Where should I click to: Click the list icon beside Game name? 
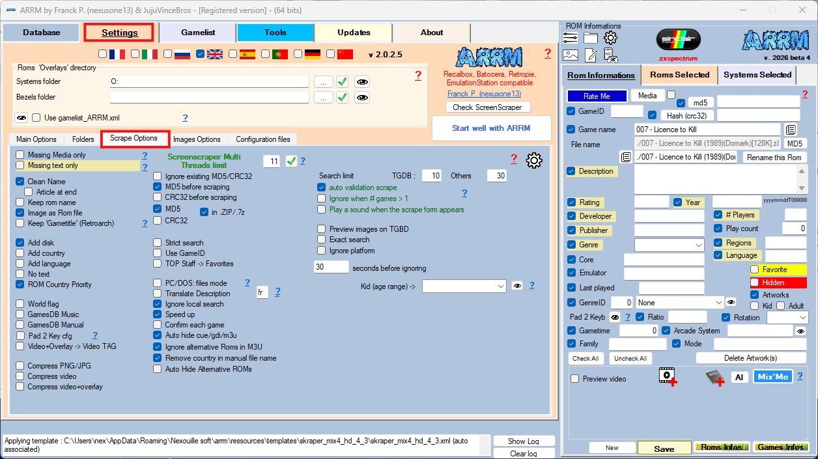pos(790,130)
